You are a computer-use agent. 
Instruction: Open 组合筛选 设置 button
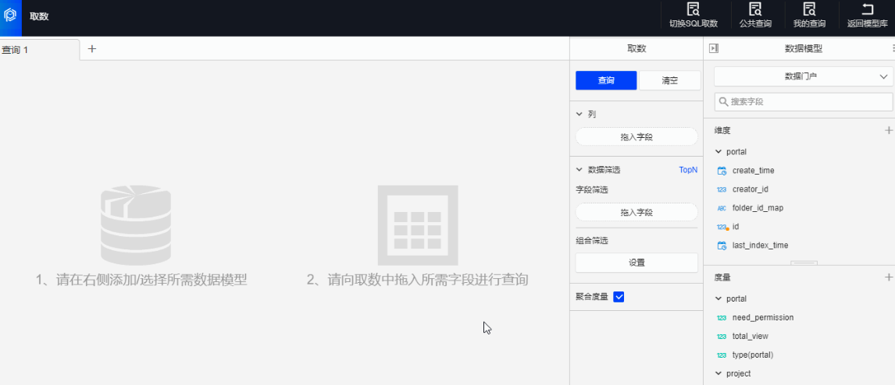[636, 263]
